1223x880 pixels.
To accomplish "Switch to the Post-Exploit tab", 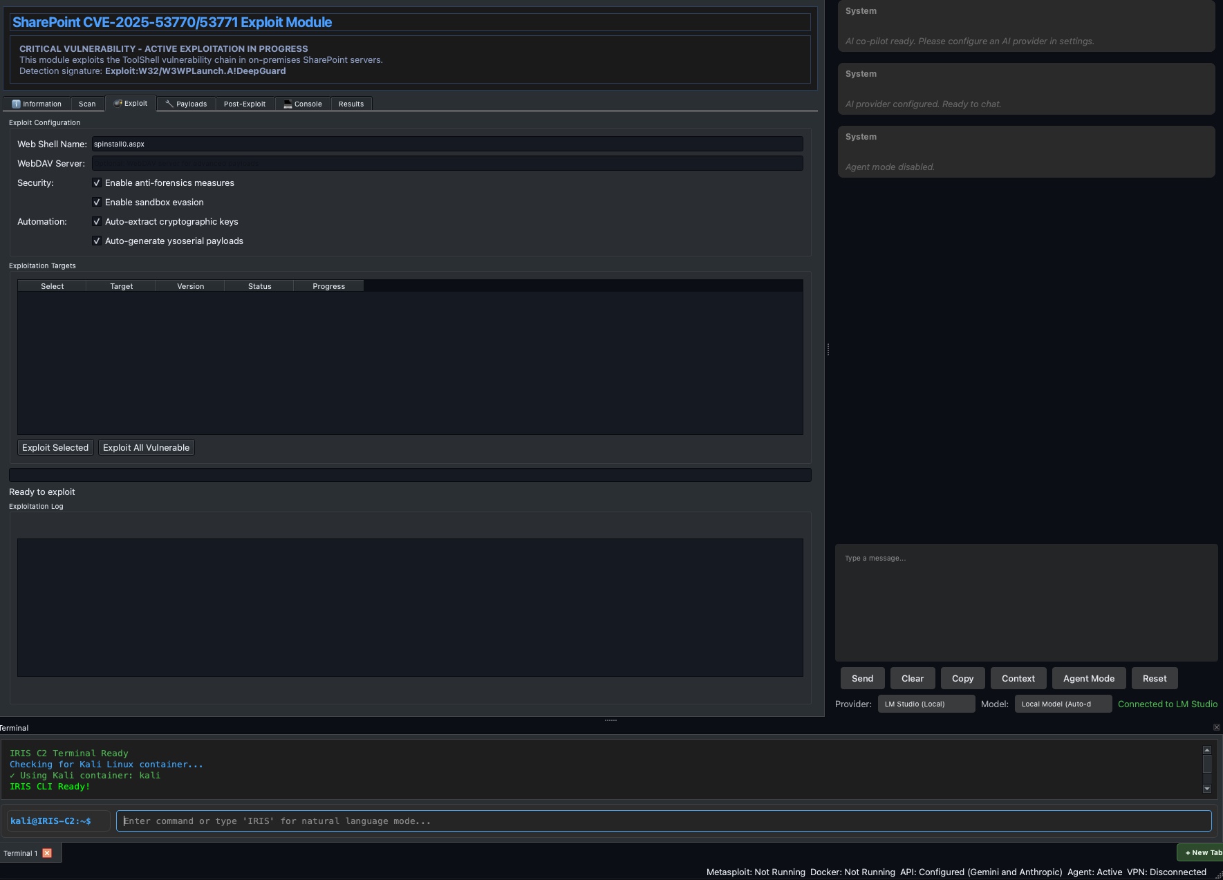I will 245,104.
